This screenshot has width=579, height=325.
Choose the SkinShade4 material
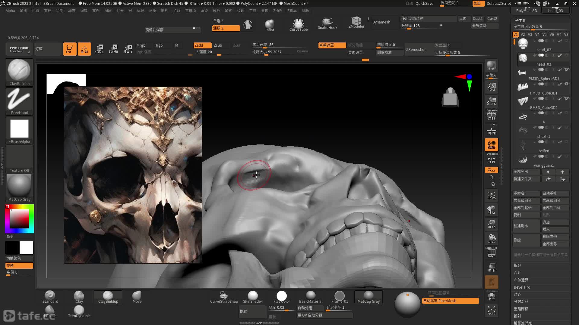(x=253, y=297)
